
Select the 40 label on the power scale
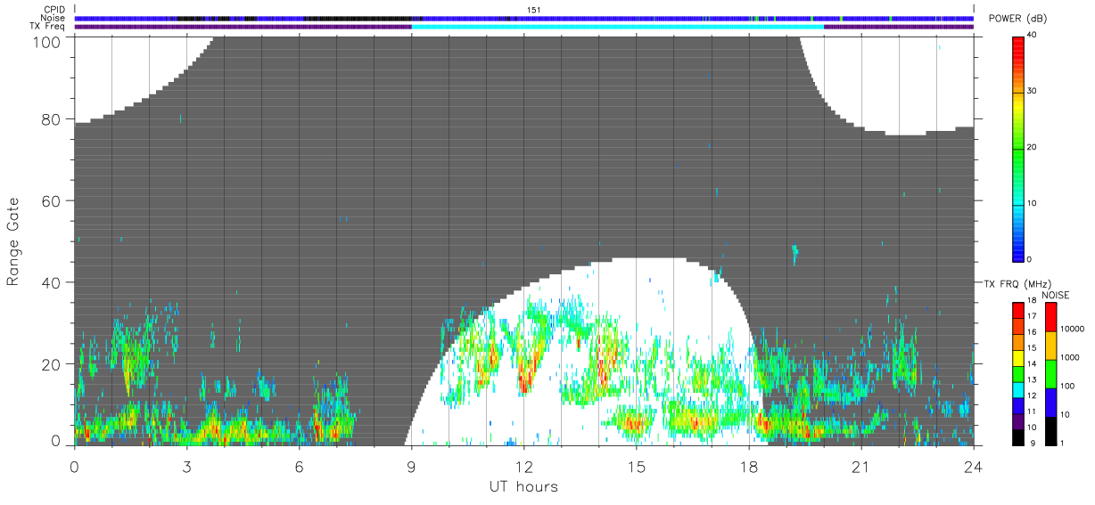click(1033, 35)
